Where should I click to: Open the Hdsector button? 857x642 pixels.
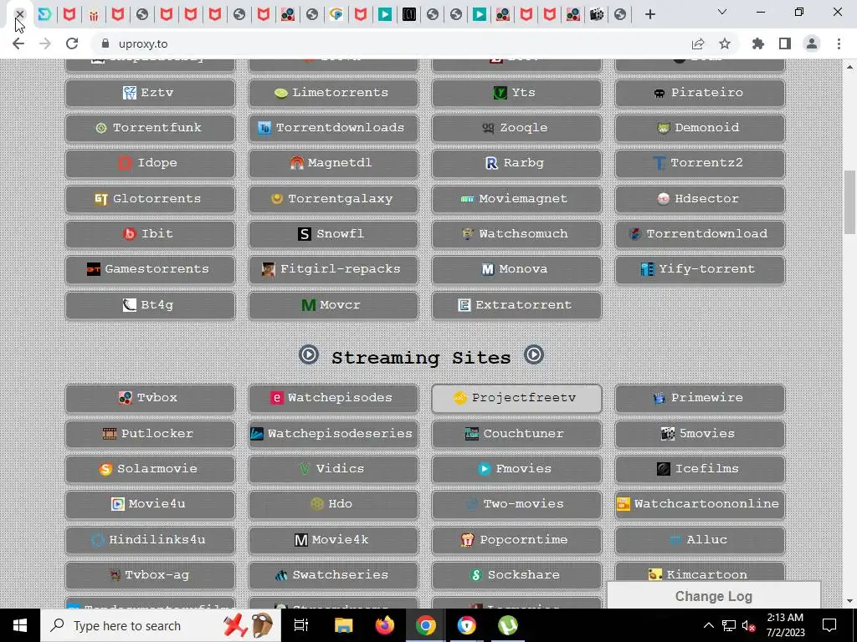point(700,199)
